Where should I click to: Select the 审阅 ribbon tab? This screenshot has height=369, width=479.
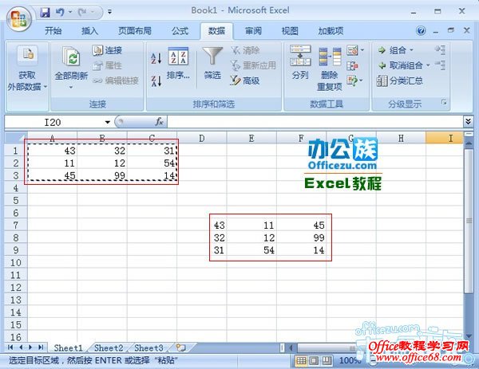[x=253, y=31]
